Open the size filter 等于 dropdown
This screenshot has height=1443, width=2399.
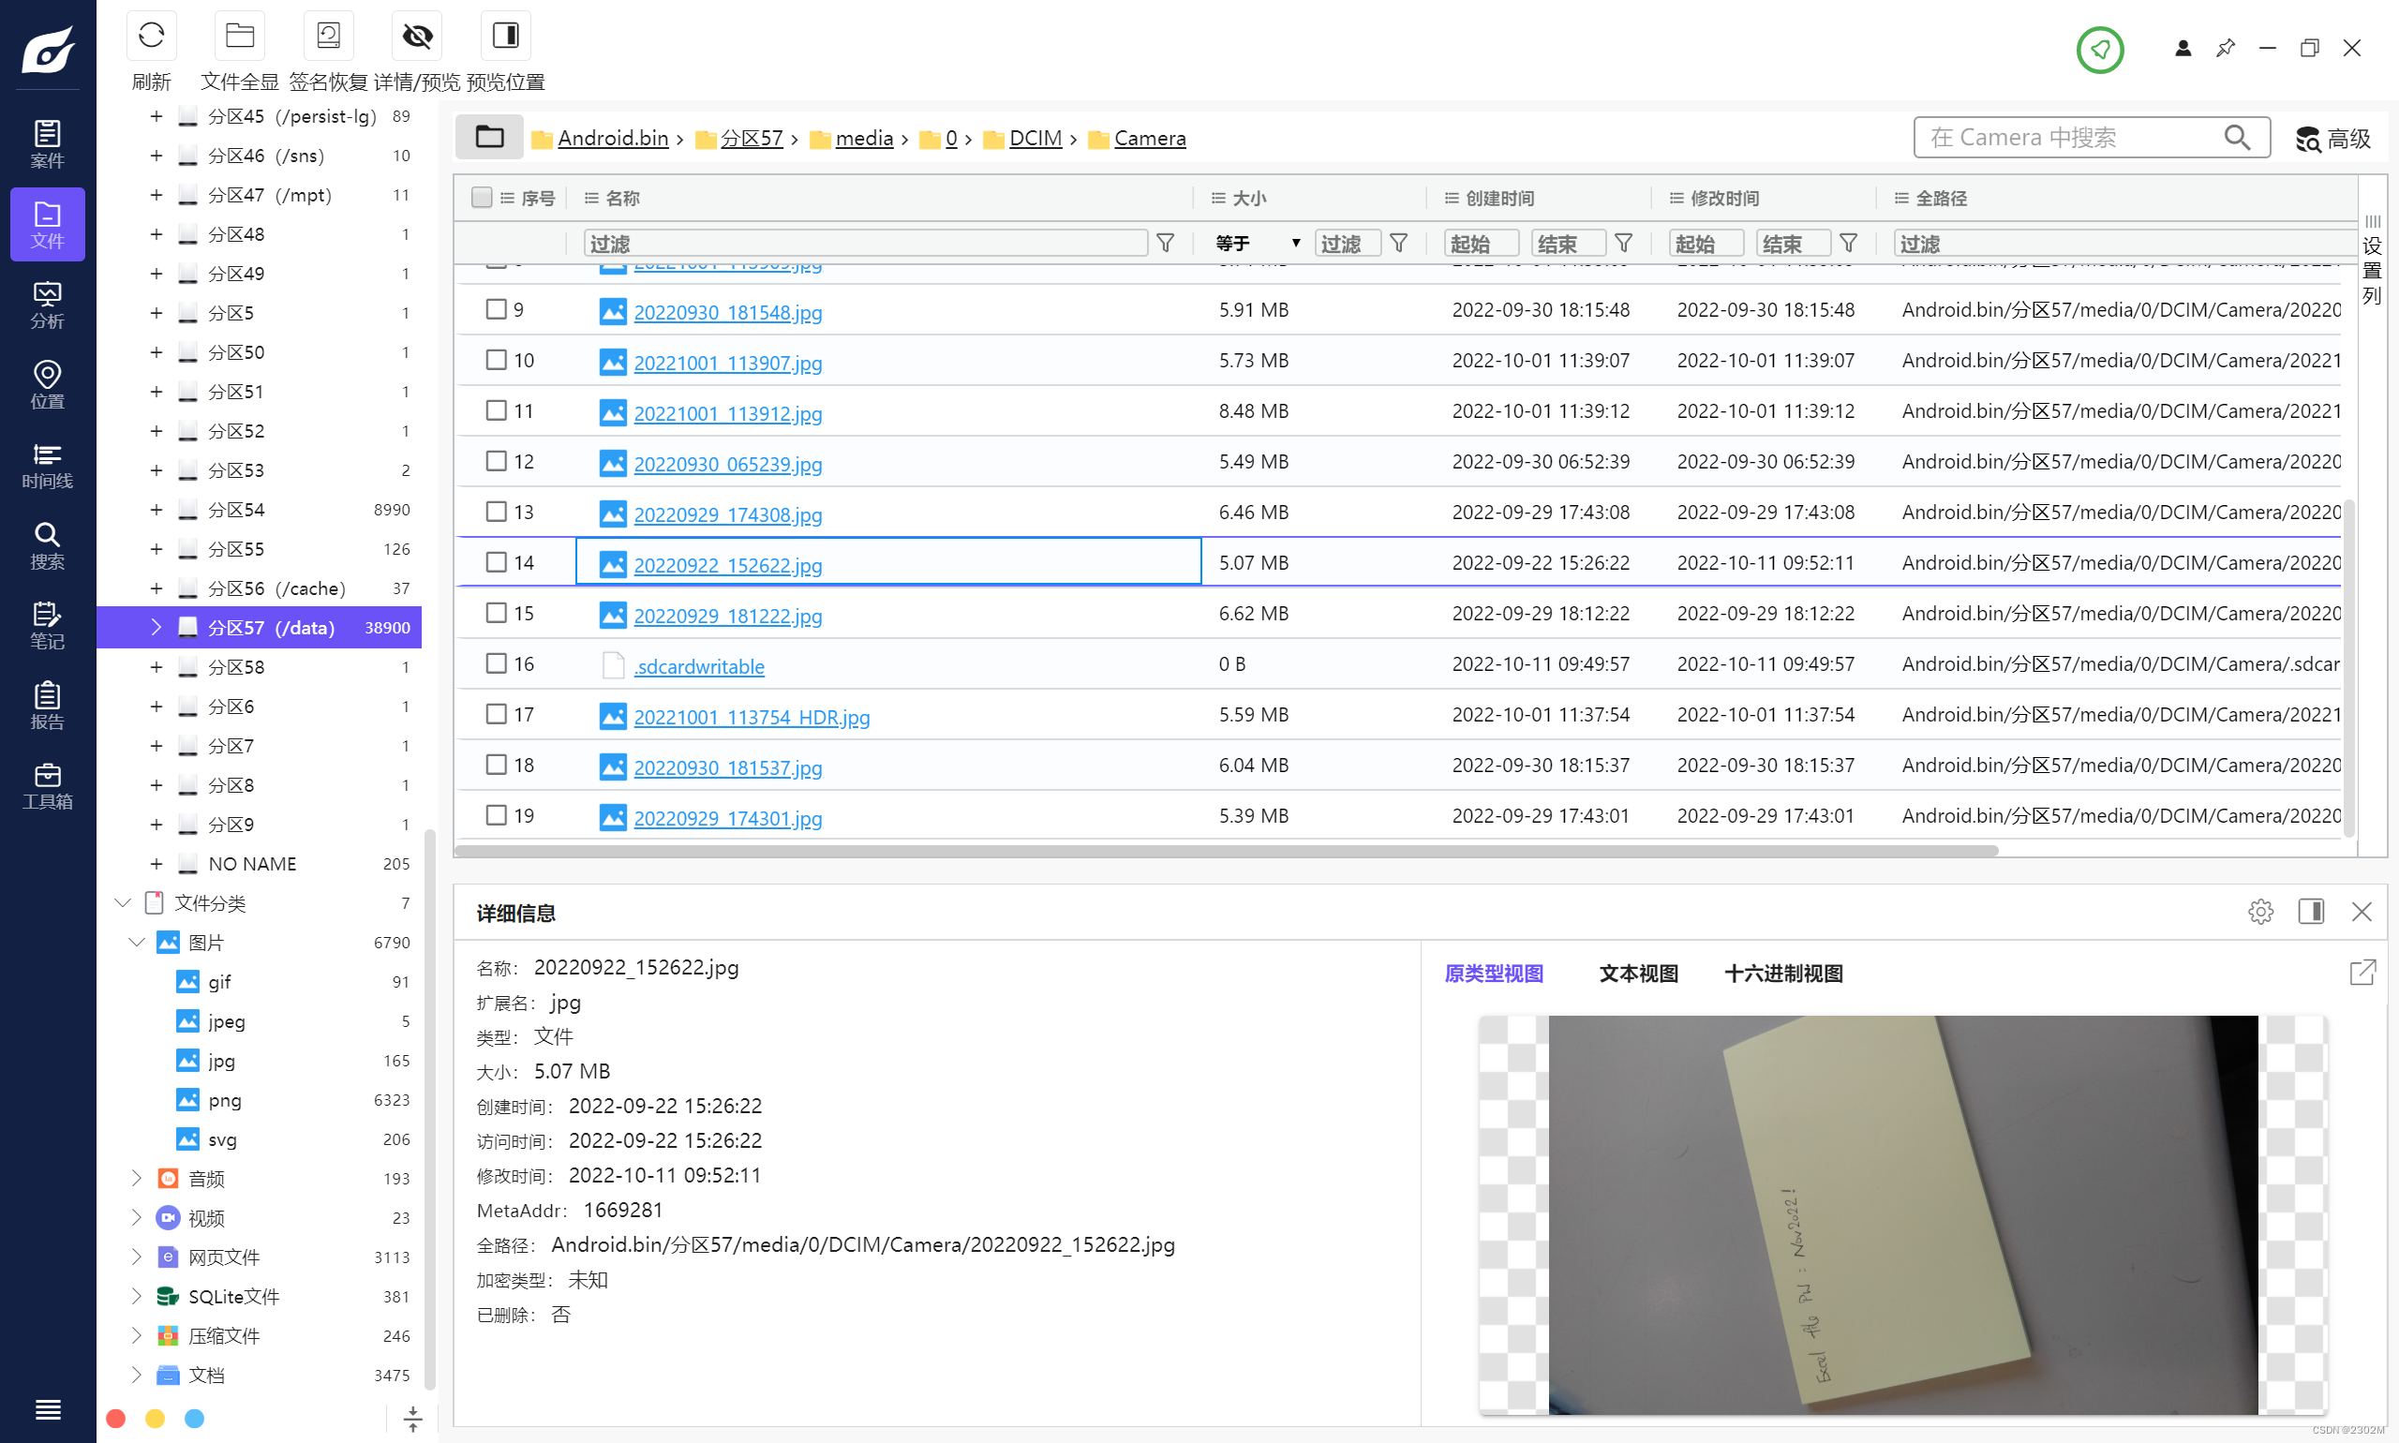pos(1257,243)
